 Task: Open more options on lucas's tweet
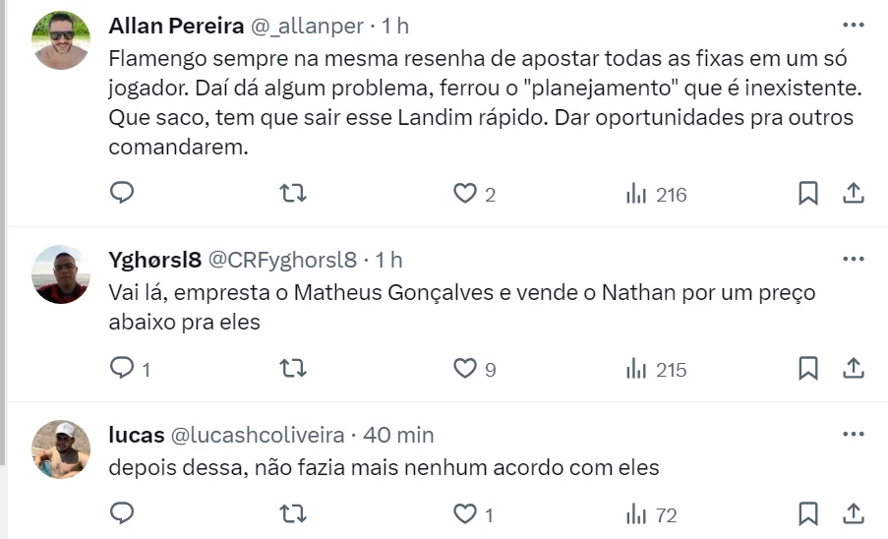pos(854,434)
